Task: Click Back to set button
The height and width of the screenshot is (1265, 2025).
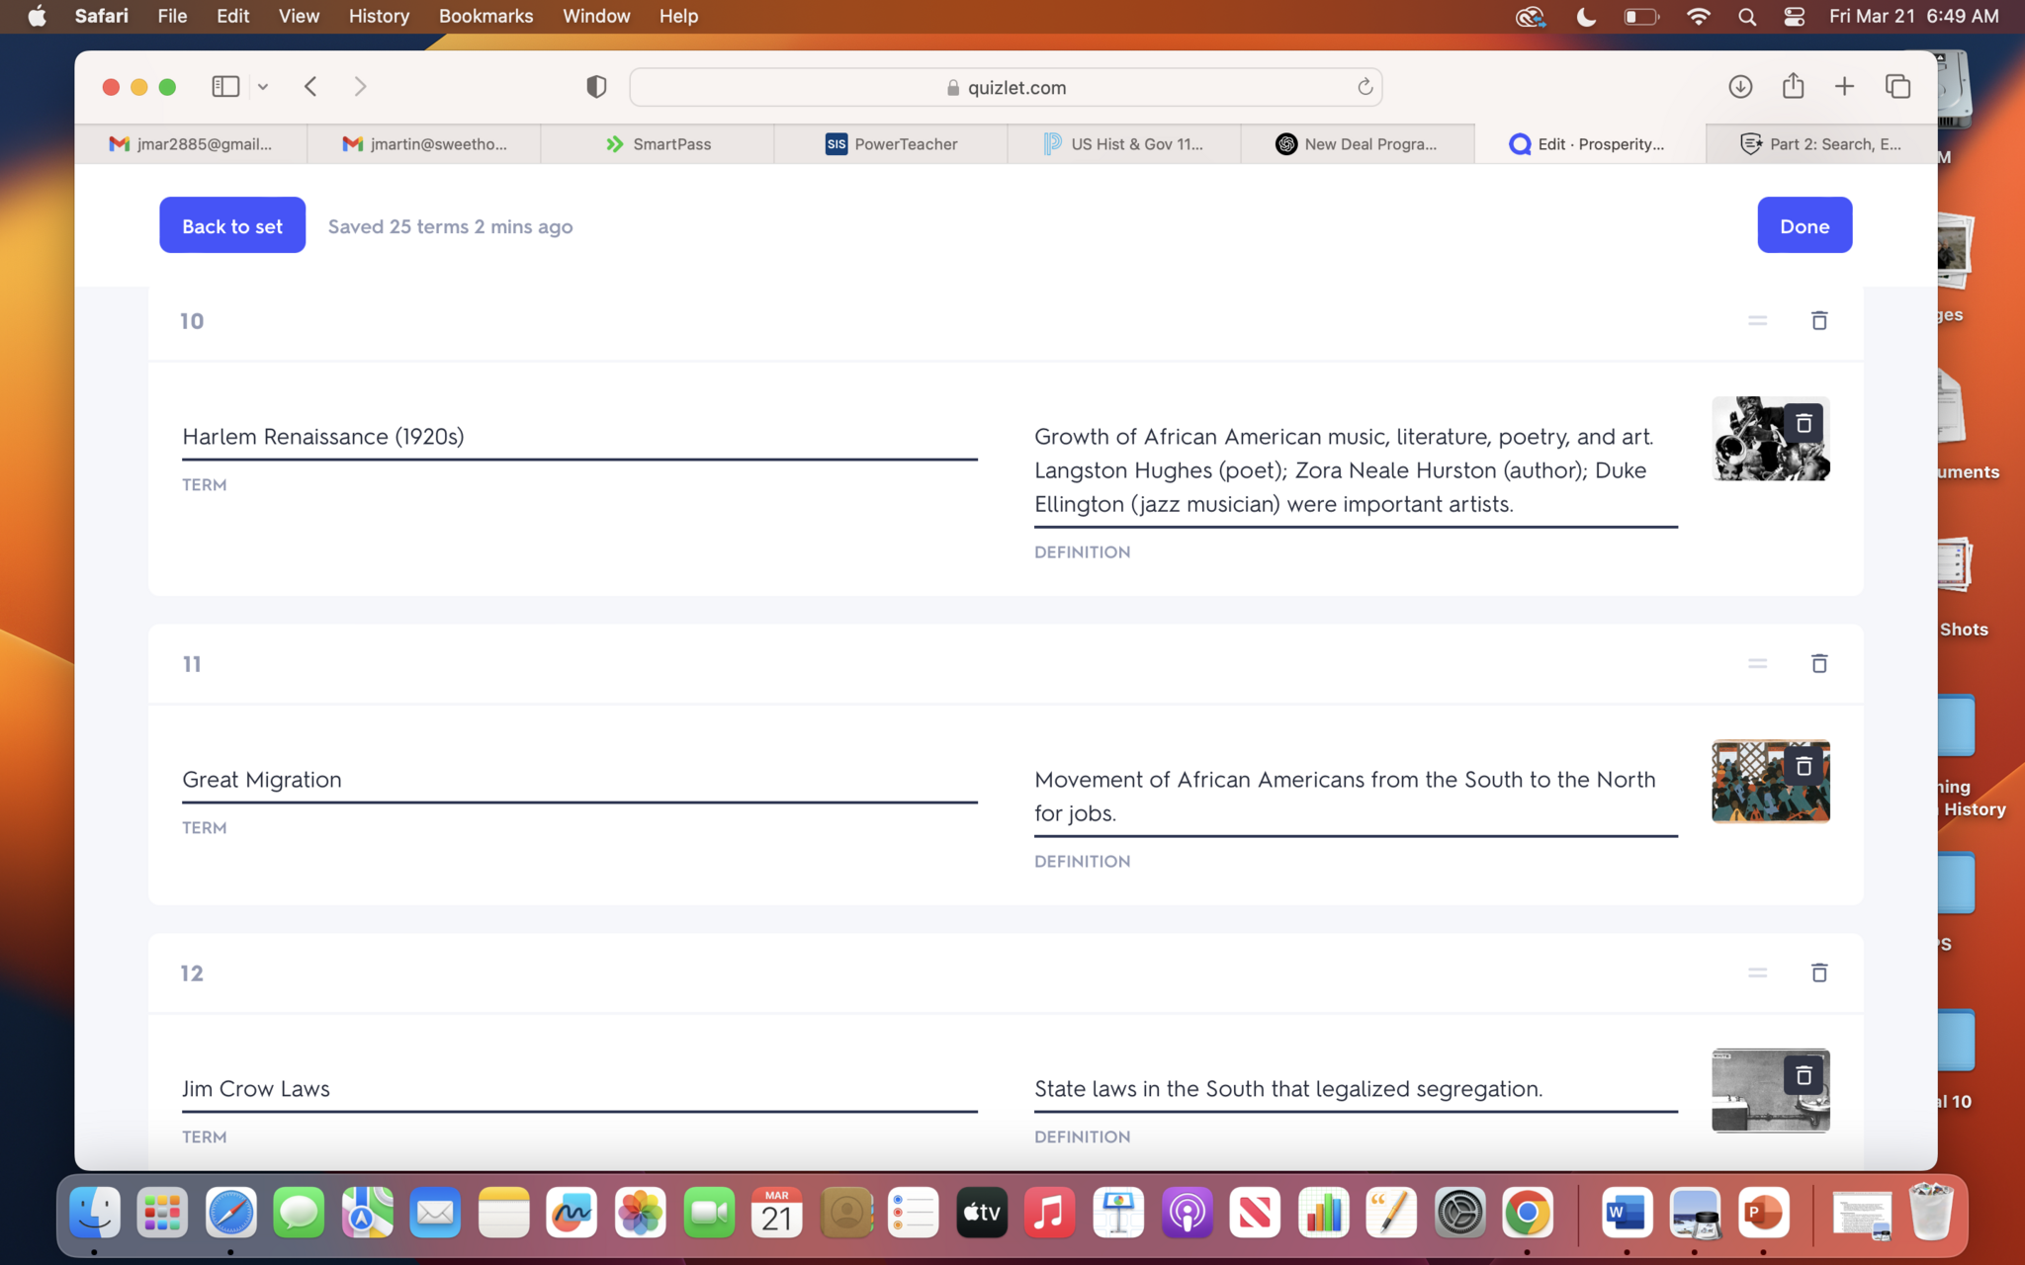Action: point(232,225)
